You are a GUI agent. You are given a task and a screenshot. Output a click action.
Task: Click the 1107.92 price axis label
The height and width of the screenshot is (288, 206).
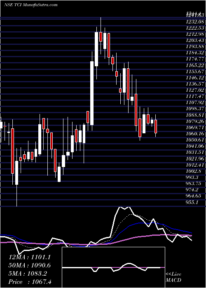coord(195,103)
